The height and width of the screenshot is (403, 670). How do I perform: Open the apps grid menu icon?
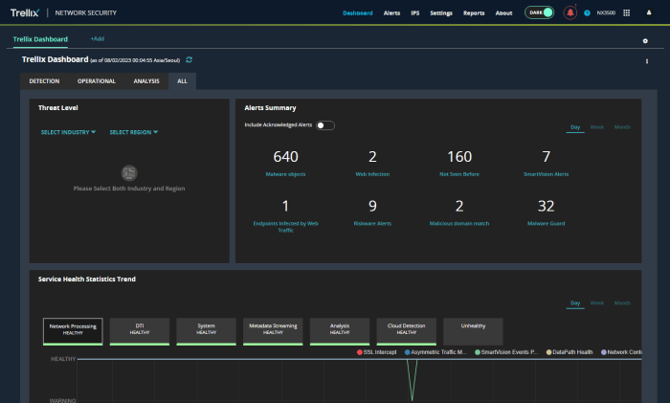click(x=627, y=13)
